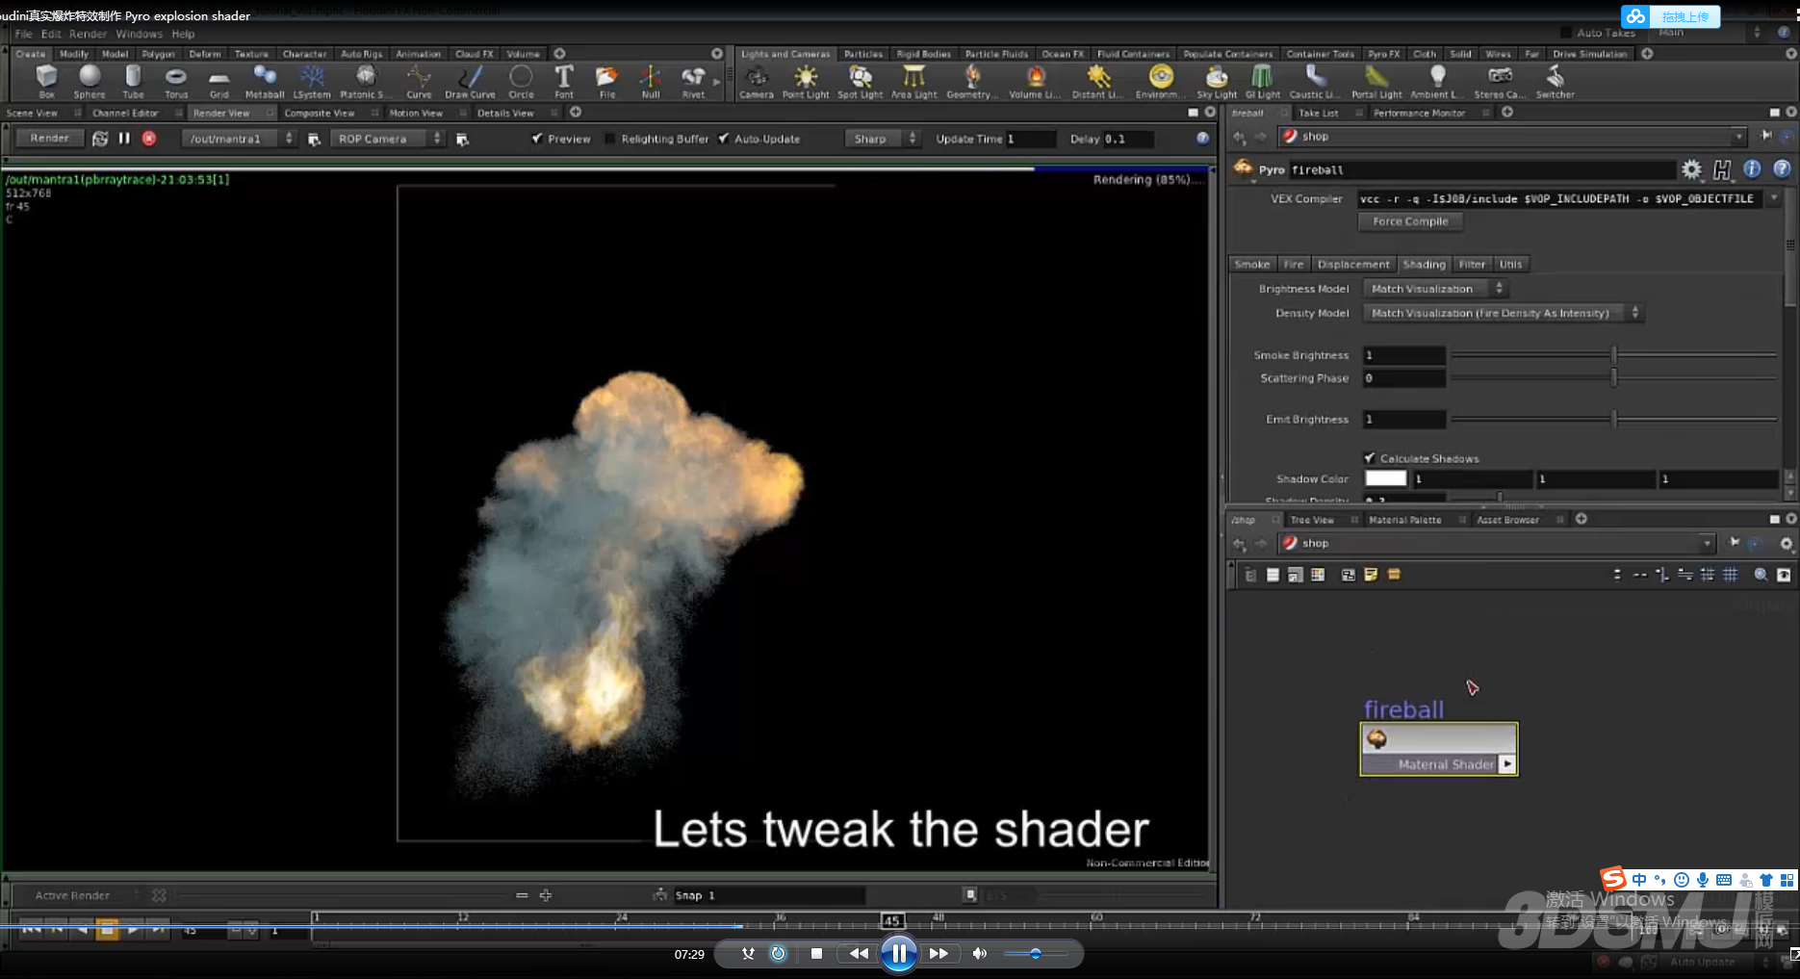The image size is (1800, 979).
Task: Open the Windows menu
Action: pyautogui.click(x=139, y=34)
